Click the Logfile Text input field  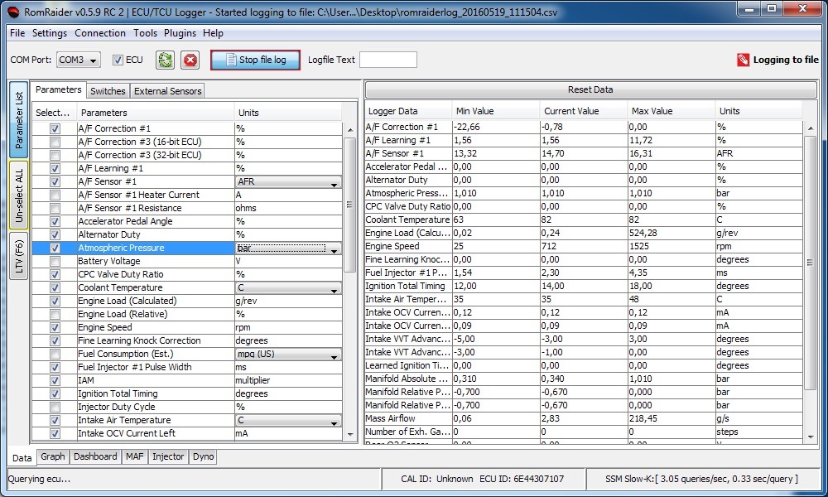[x=388, y=60]
